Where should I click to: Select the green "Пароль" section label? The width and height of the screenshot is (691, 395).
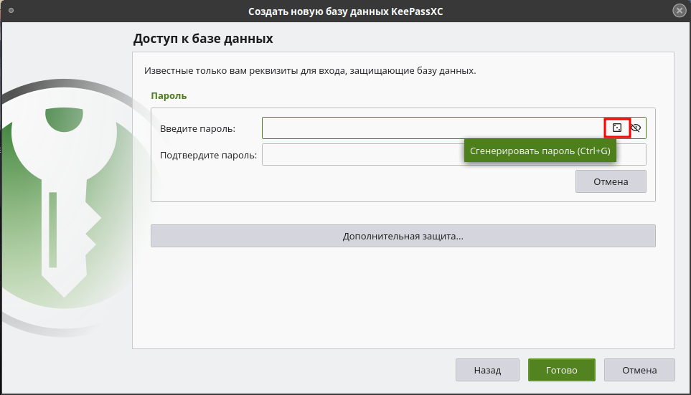click(x=169, y=95)
